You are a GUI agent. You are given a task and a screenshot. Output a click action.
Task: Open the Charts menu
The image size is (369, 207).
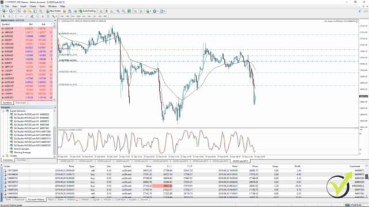pyautogui.click(x=33, y=6)
